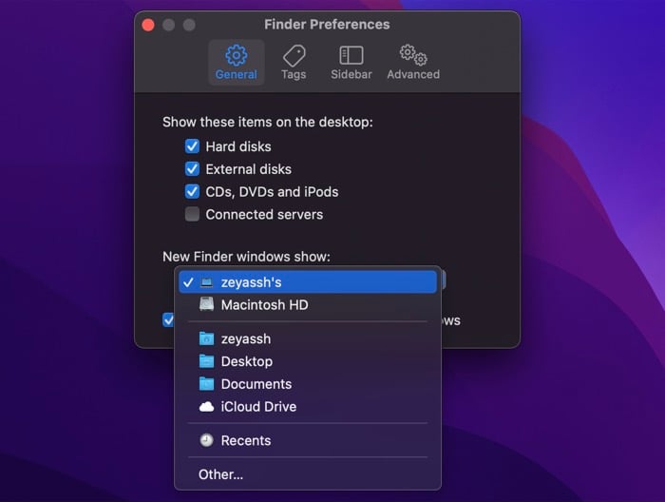Choose Recents from the dropdown list
Viewport: 665px width, 502px height.
point(308,440)
